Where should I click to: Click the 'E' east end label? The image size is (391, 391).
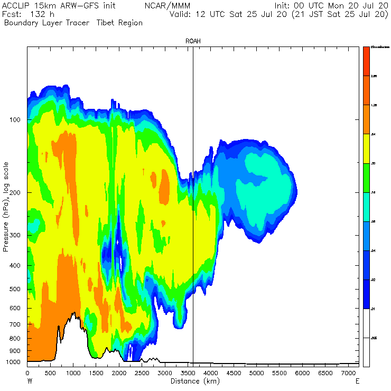tap(357, 381)
